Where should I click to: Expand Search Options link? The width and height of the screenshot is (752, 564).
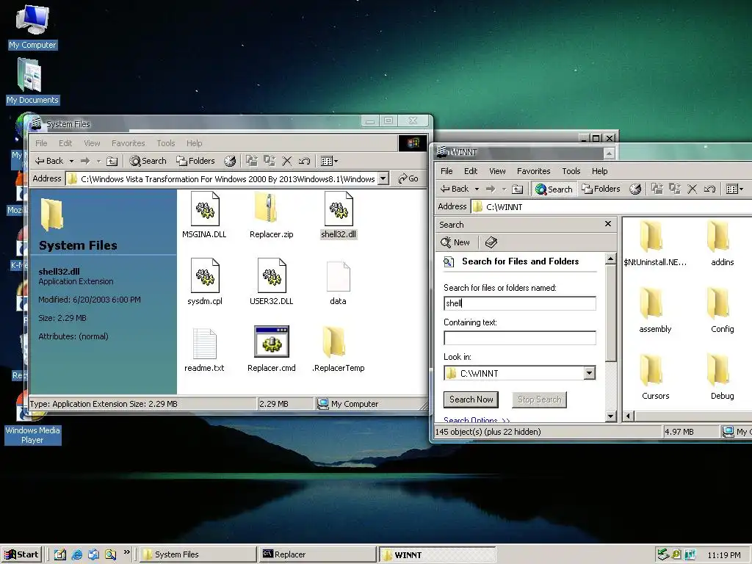point(476,420)
